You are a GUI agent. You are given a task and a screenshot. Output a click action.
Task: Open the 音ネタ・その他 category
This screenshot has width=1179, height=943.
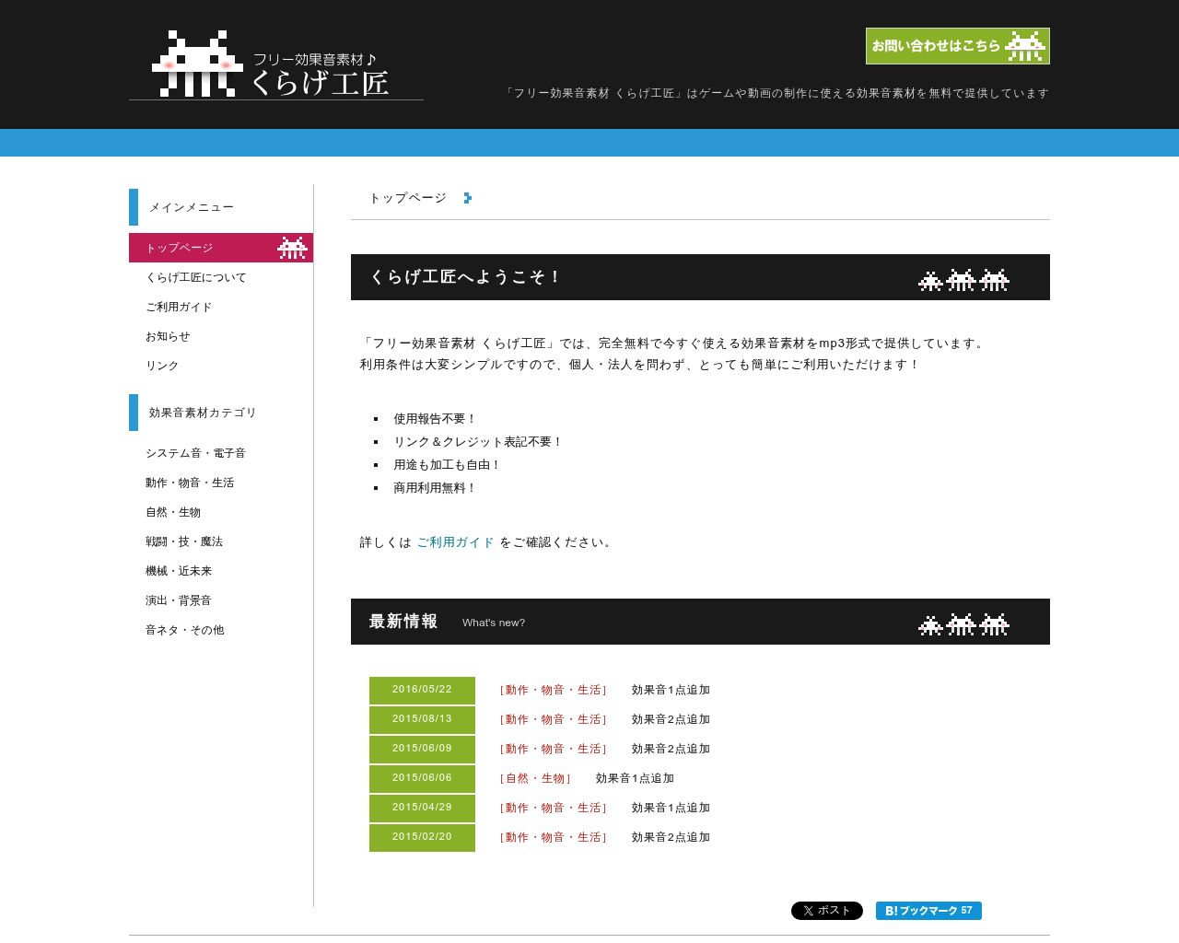185,630
